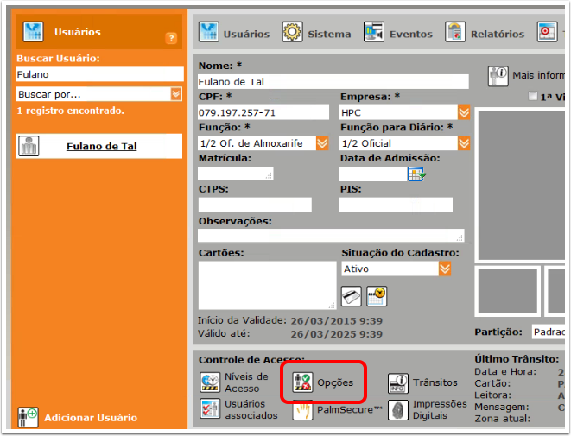Screen dimensions: 571x436
Task: Click the Cartões list box
Action: coord(267,285)
